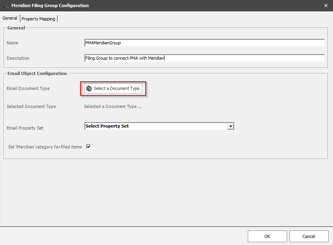The height and width of the screenshot is (245, 333).
Task: Click the Description input field
Action: click(x=204, y=58)
